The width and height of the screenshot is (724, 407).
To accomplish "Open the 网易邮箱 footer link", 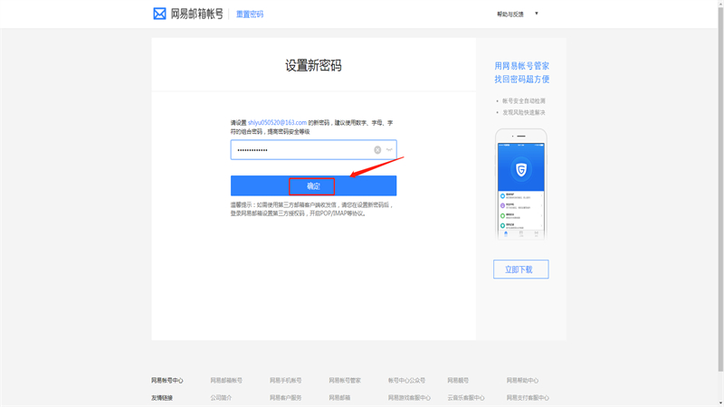I will (339, 398).
